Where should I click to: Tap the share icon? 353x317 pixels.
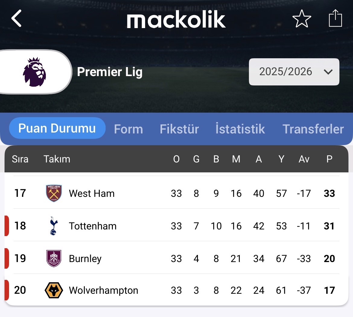click(x=335, y=18)
